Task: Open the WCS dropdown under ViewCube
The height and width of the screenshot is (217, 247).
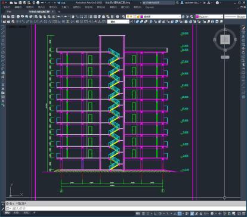Action: (225, 57)
